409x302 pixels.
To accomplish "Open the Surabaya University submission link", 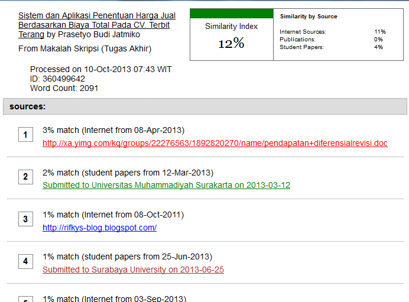I will 133,269.
